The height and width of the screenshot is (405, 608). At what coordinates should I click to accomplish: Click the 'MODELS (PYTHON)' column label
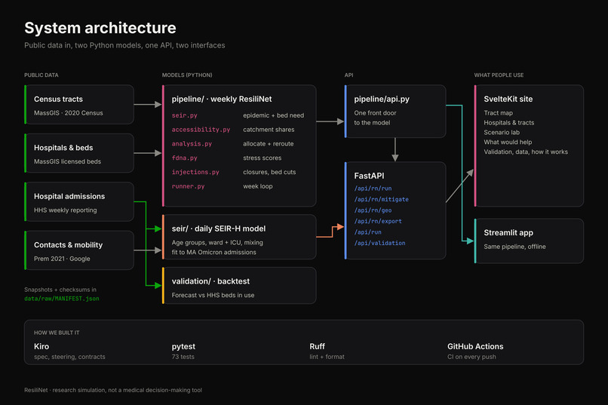[x=187, y=75]
